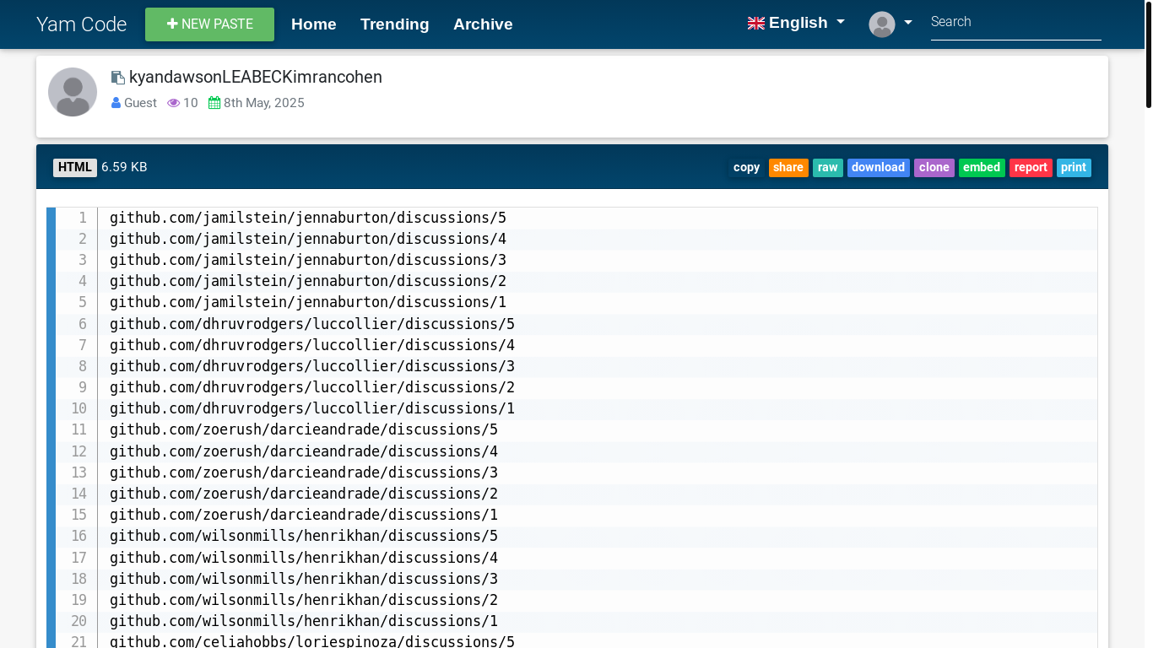View the raw paste text

pyautogui.click(x=827, y=168)
